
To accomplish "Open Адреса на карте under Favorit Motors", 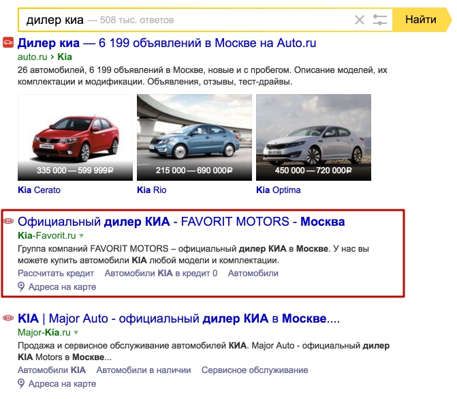I will click(62, 287).
